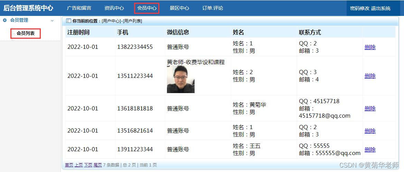
Task: Click the email 45157718@qq.com
Action: coord(325,116)
